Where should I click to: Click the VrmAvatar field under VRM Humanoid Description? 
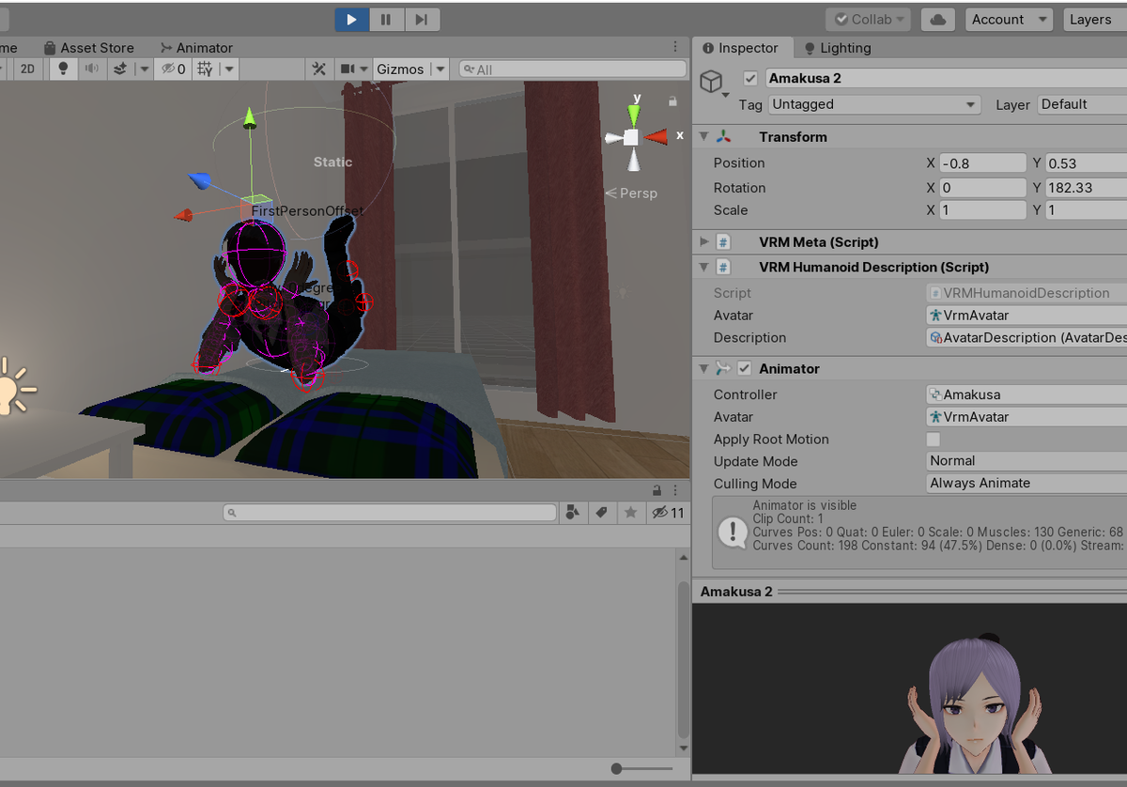(1027, 316)
